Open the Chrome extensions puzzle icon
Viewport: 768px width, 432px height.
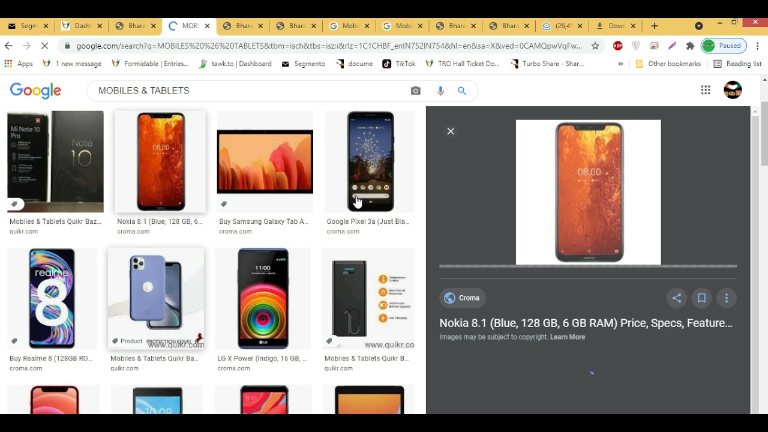click(690, 46)
